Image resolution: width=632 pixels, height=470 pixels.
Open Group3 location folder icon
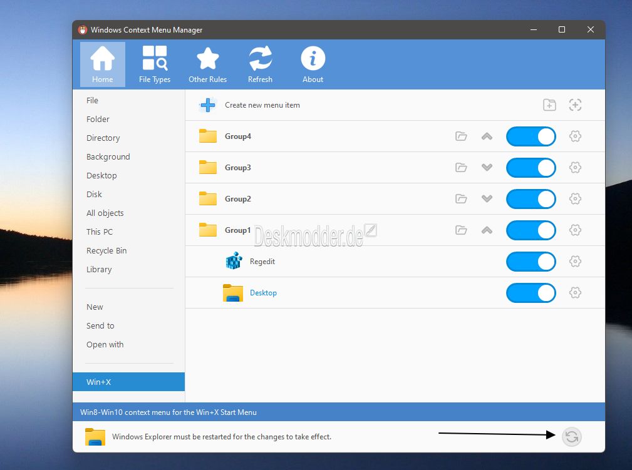461,168
